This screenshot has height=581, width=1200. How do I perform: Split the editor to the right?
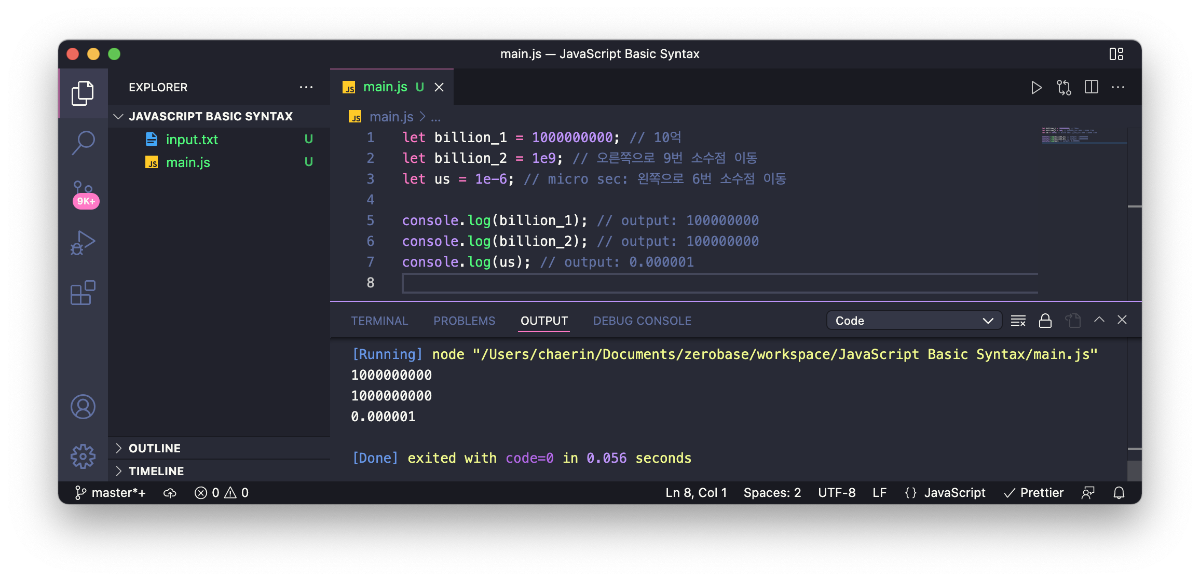click(1092, 87)
